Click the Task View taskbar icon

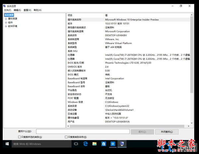[76, 144]
